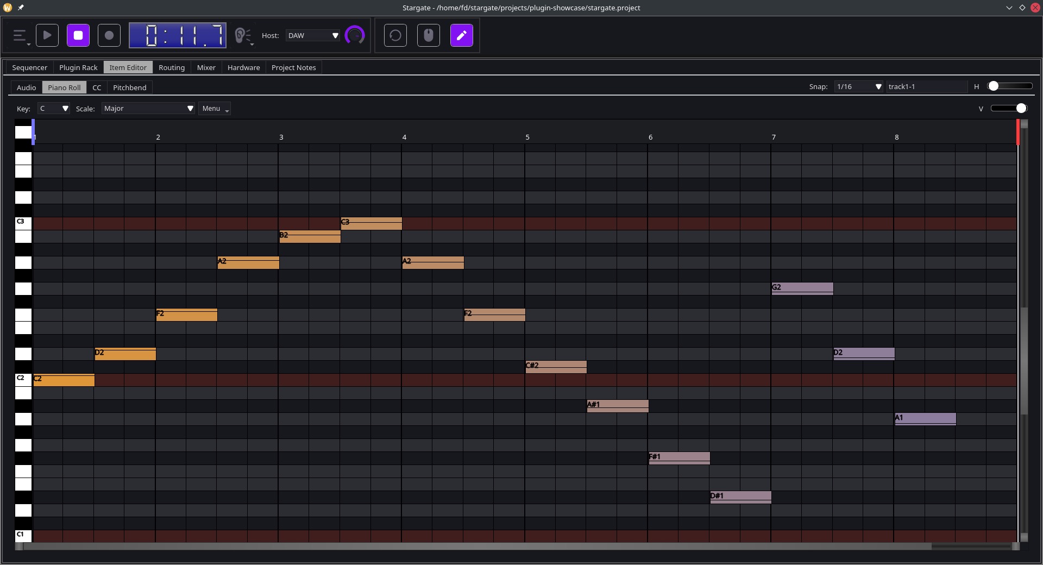The height and width of the screenshot is (565, 1043).
Task: Open the piano roll Menu button
Action: pyautogui.click(x=215, y=109)
